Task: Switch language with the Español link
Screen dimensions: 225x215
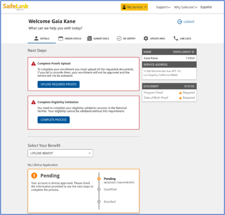Action: click(206, 7)
